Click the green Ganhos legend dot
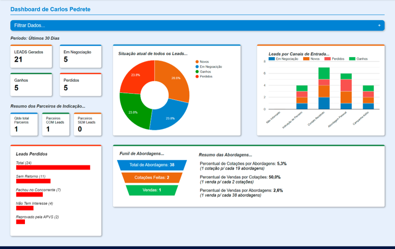395x249 pixels. 197,72
